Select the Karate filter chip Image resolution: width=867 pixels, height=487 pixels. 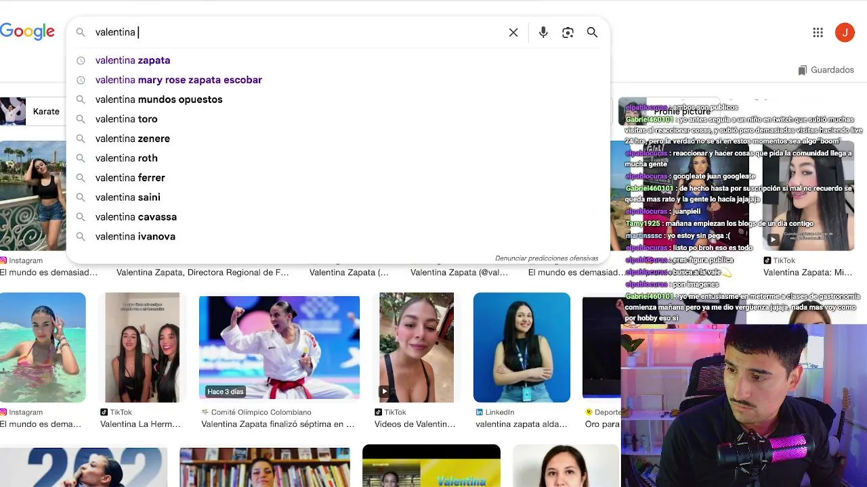pos(32,112)
